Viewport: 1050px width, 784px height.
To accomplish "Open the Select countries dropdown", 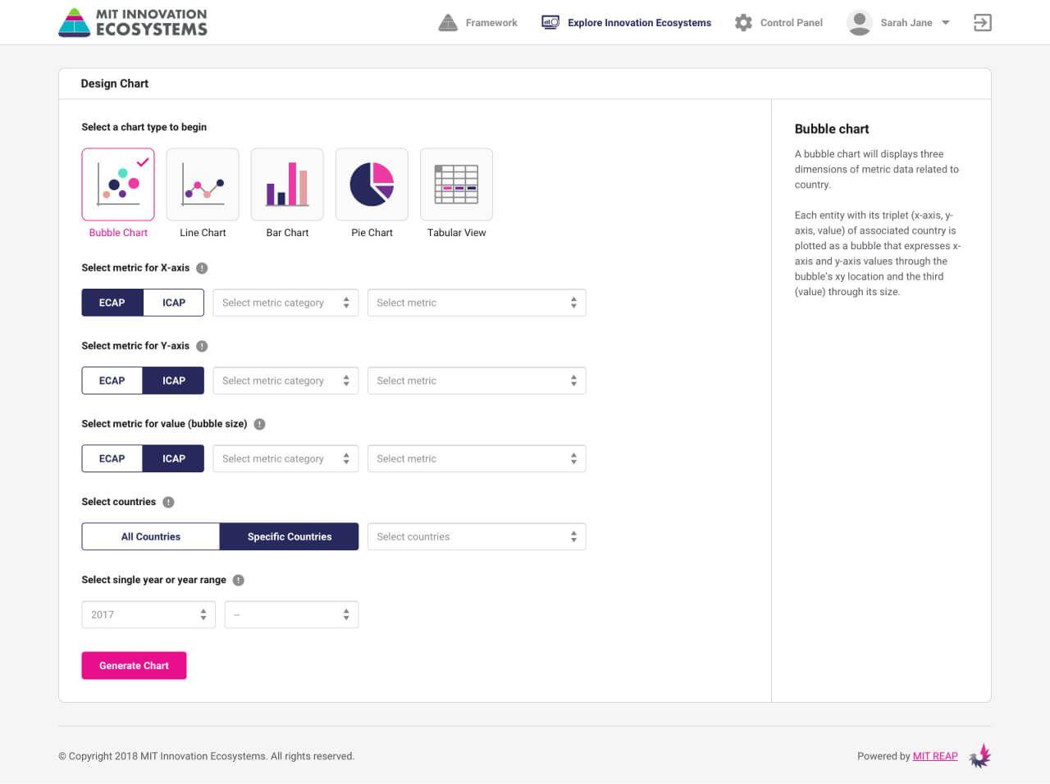I will (x=477, y=536).
